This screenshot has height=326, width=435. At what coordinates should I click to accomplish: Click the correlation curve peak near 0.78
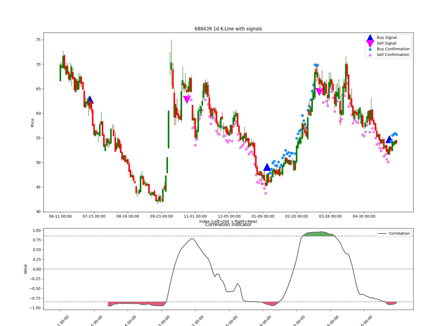click(x=192, y=239)
